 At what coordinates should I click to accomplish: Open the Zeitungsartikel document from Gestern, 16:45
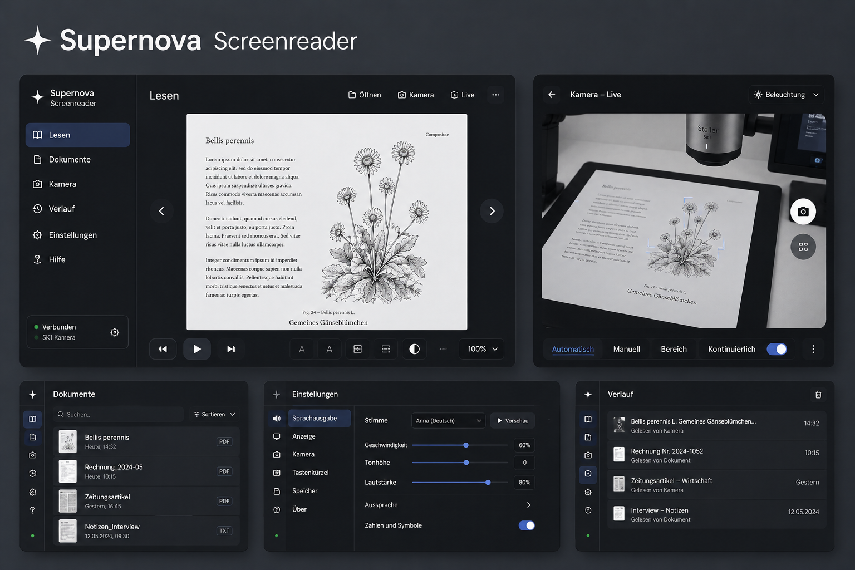point(146,501)
